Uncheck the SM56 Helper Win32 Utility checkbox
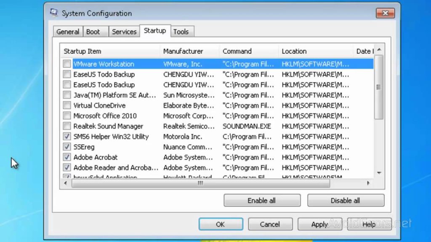 pyautogui.click(x=67, y=137)
